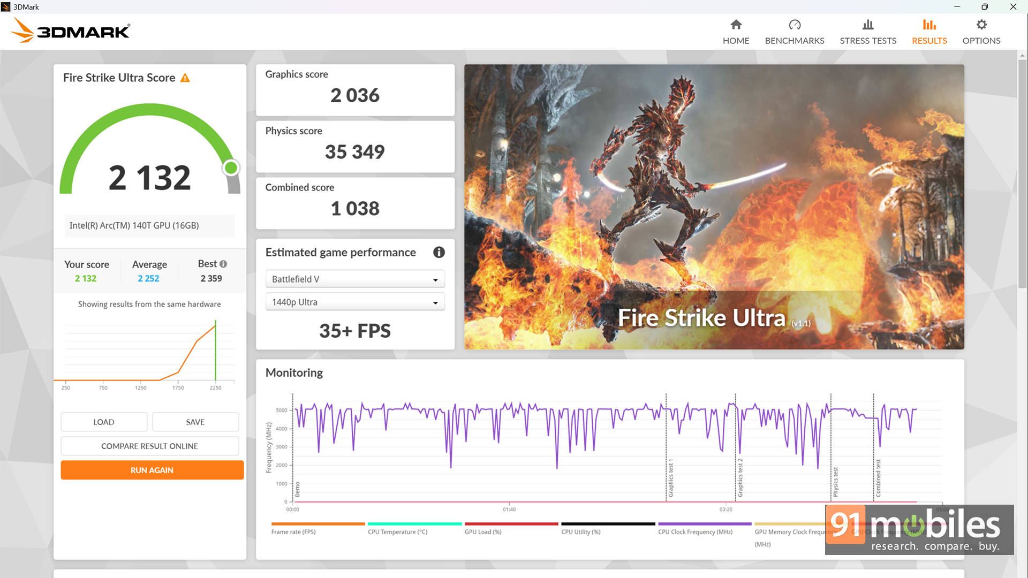Open the Benchmarks gauge icon
The width and height of the screenshot is (1028, 578).
795,25
